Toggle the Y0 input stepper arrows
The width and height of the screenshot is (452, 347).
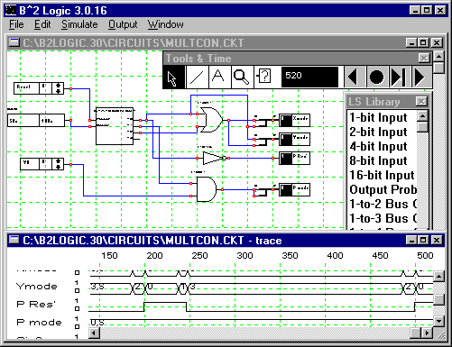(x=58, y=164)
